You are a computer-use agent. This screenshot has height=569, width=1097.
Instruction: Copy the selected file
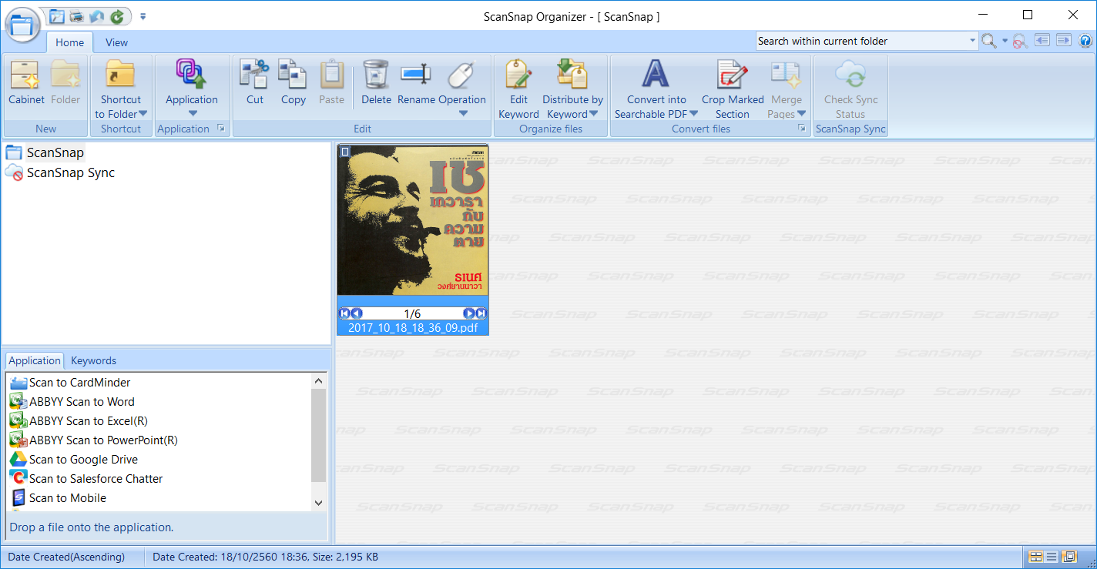(x=294, y=83)
